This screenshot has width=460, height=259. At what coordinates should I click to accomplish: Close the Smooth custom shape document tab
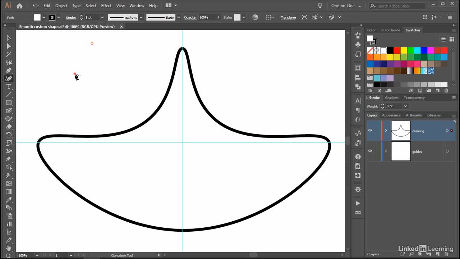pyautogui.click(x=121, y=27)
